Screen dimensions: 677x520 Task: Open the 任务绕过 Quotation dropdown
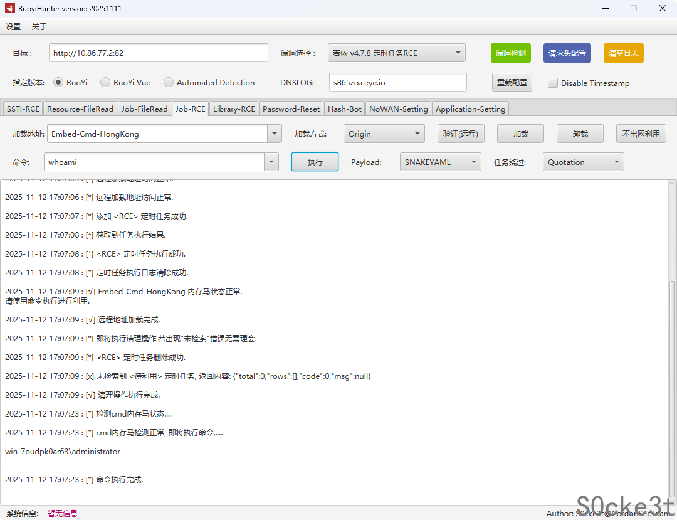(x=584, y=162)
